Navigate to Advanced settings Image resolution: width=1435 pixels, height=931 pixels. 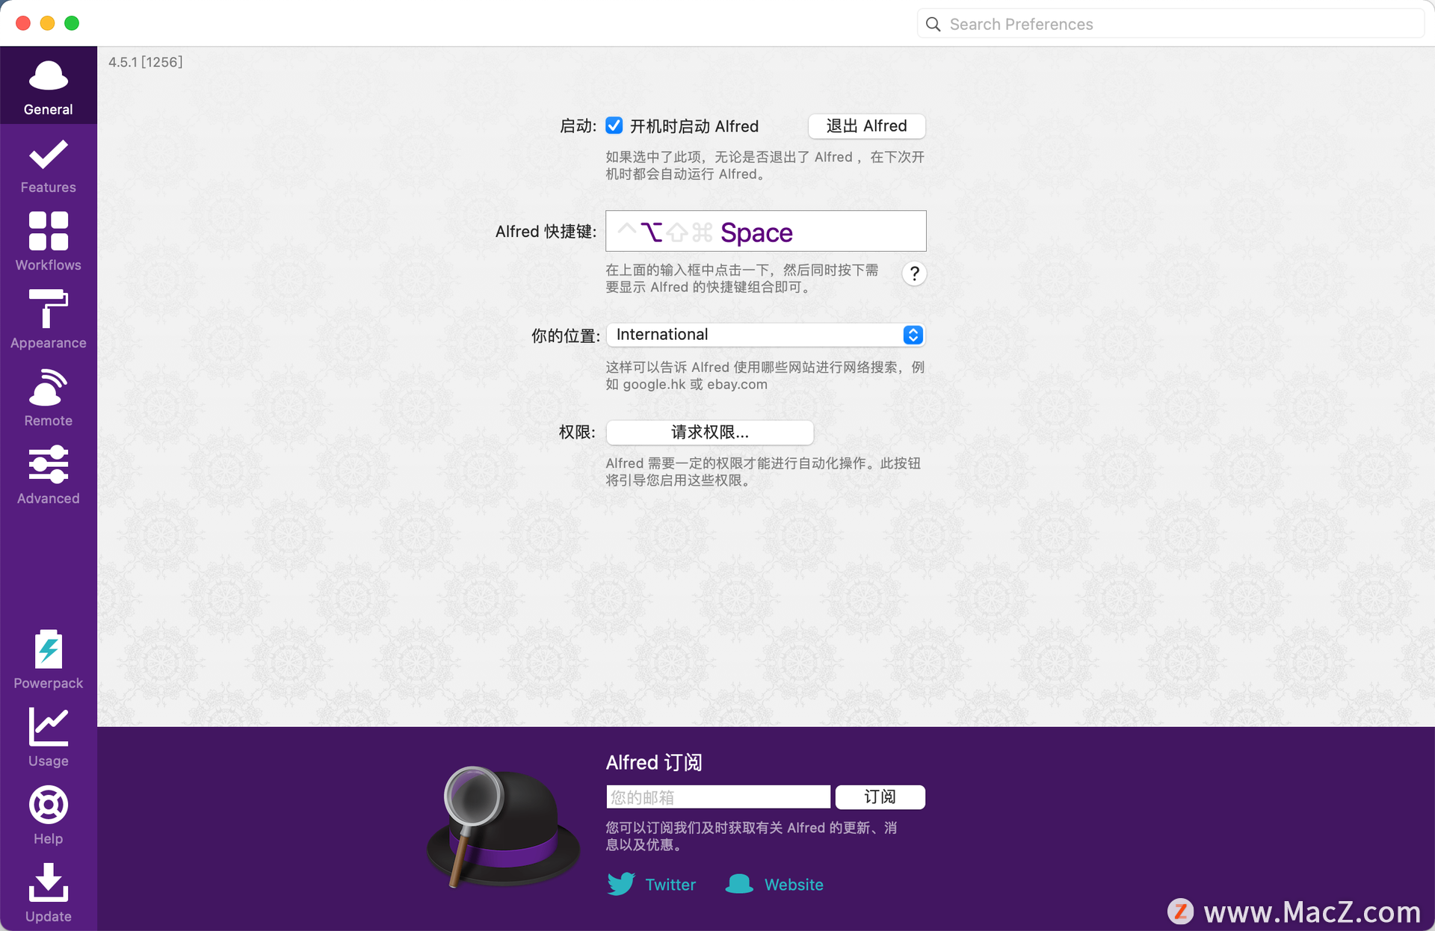(47, 476)
